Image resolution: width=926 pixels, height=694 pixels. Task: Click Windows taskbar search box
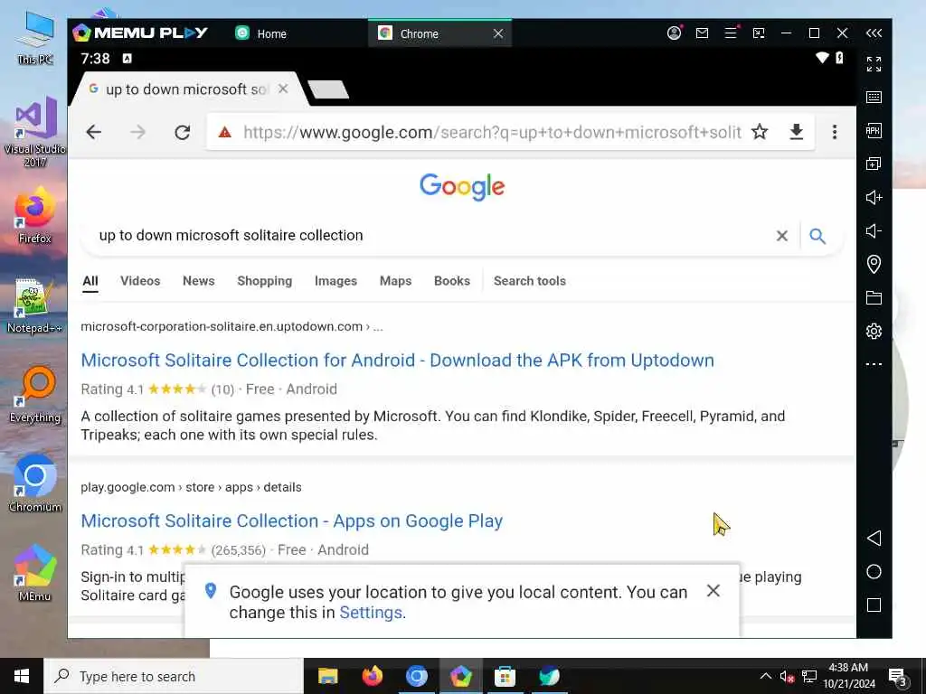[174, 676]
